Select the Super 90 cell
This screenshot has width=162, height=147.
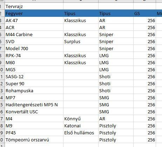click(x=34, y=83)
